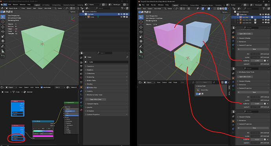The image size is (271, 146).
Task: Select the Rotate tool in left viewport
Action: [3, 31]
